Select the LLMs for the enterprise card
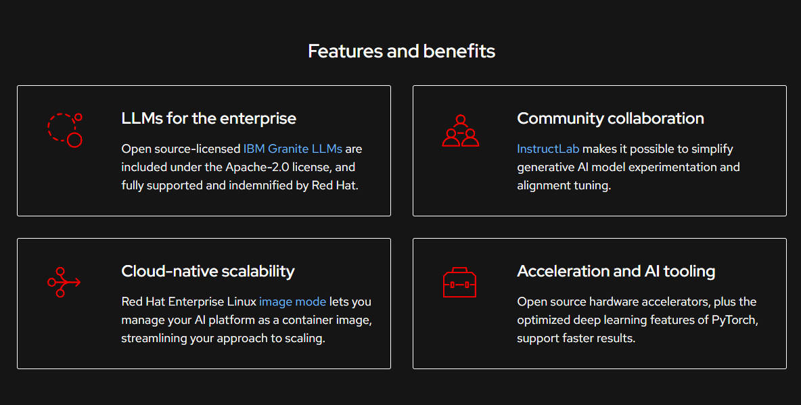801x405 pixels. [204, 150]
